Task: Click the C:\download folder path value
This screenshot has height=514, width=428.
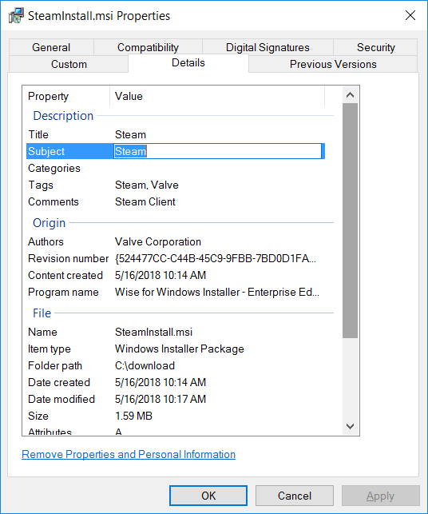Action: point(145,365)
